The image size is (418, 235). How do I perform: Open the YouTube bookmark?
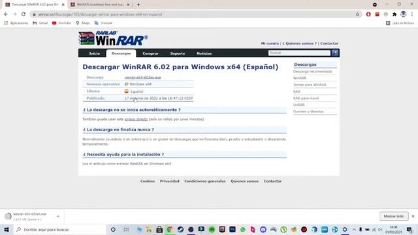coord(61,23)
